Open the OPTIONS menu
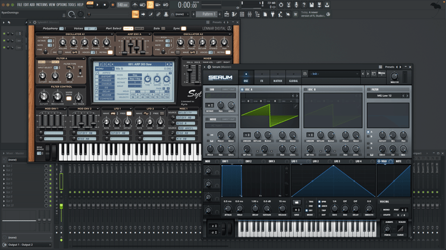The height and width of the screenshot is (250, 446). pyautogui.click(x=61, y=5)
